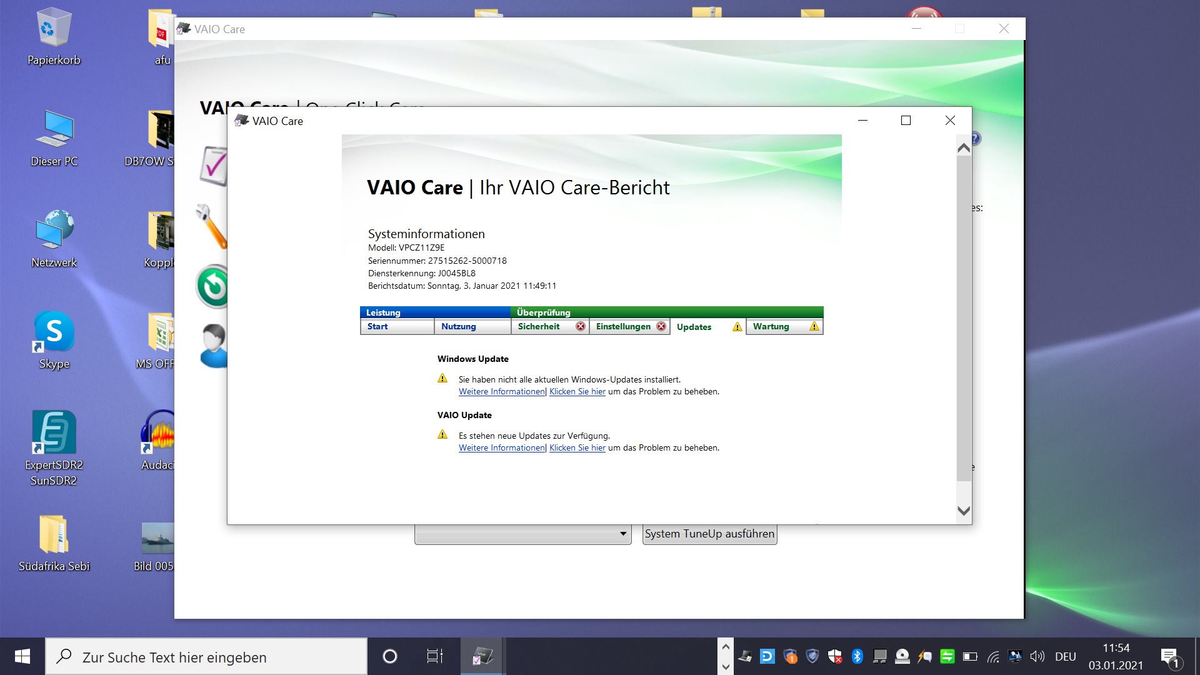Click the Windows taskbar search field
Viewport: 1200px width, 675px height.
tap(206, 657)
